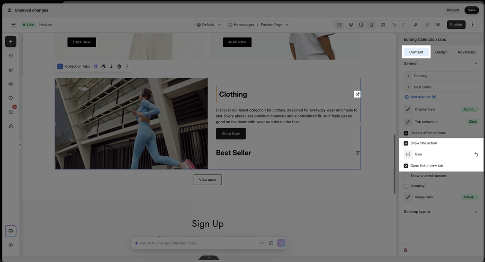
Task: Click the View more button
Action: 207,180
